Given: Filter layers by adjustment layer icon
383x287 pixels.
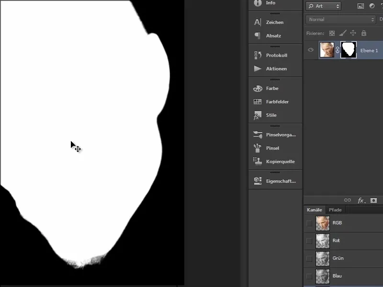Looking at the screenshot, I should tap(372, 6).
